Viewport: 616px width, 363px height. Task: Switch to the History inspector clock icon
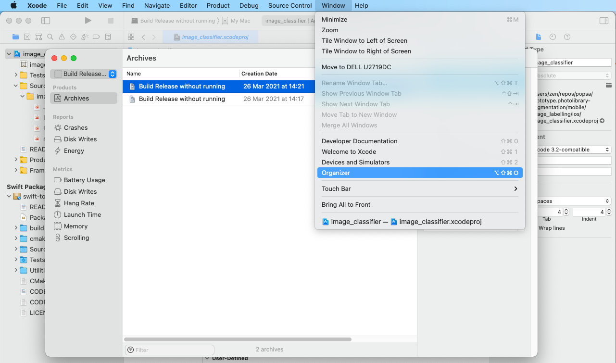[x=553, y=37]
